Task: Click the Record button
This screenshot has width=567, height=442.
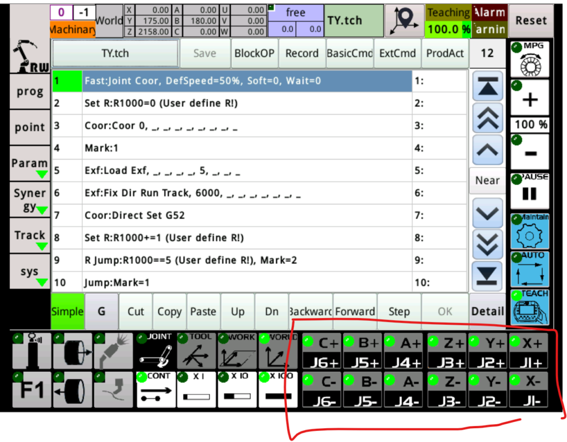Action: click(302, 54)
